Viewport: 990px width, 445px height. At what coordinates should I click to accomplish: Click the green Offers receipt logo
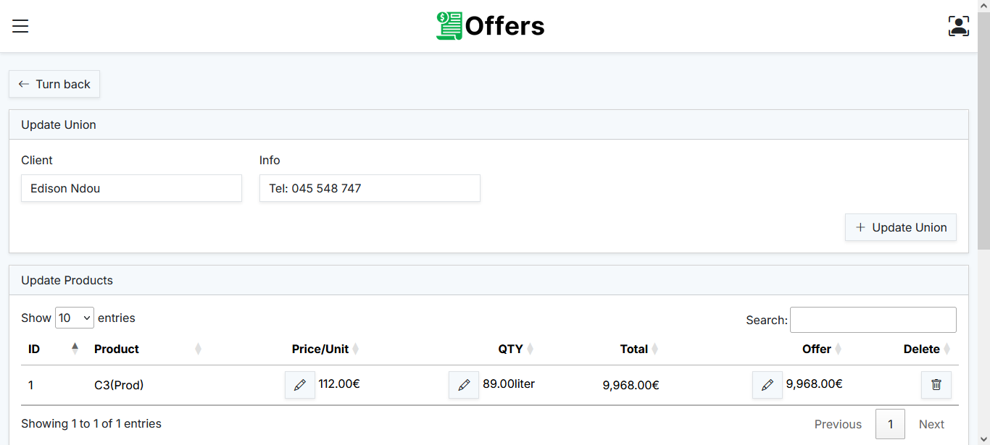[x=449, y=26]
